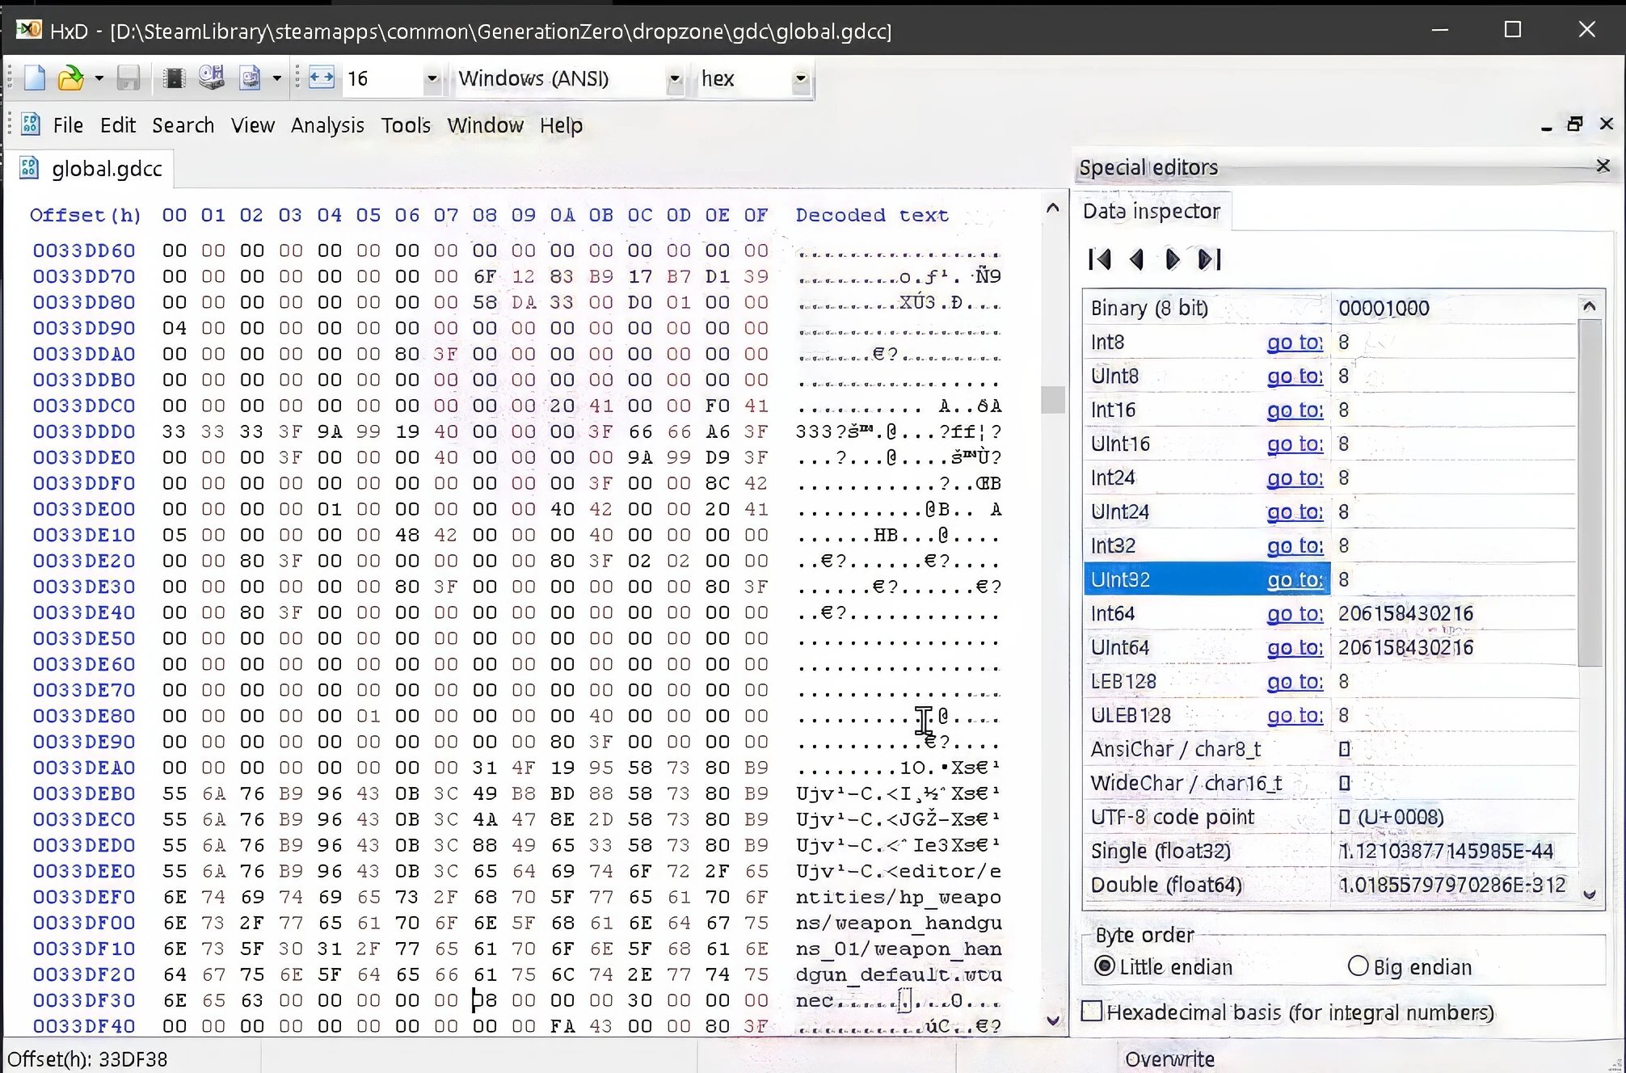
Task: Click Data inspector scroll down arrow
Action: click(x=1589, y=894)
